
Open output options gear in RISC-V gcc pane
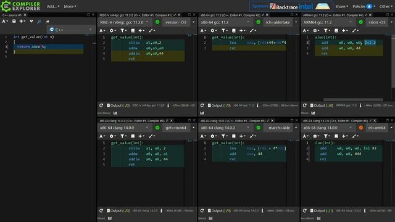click(x=112, y=31)
